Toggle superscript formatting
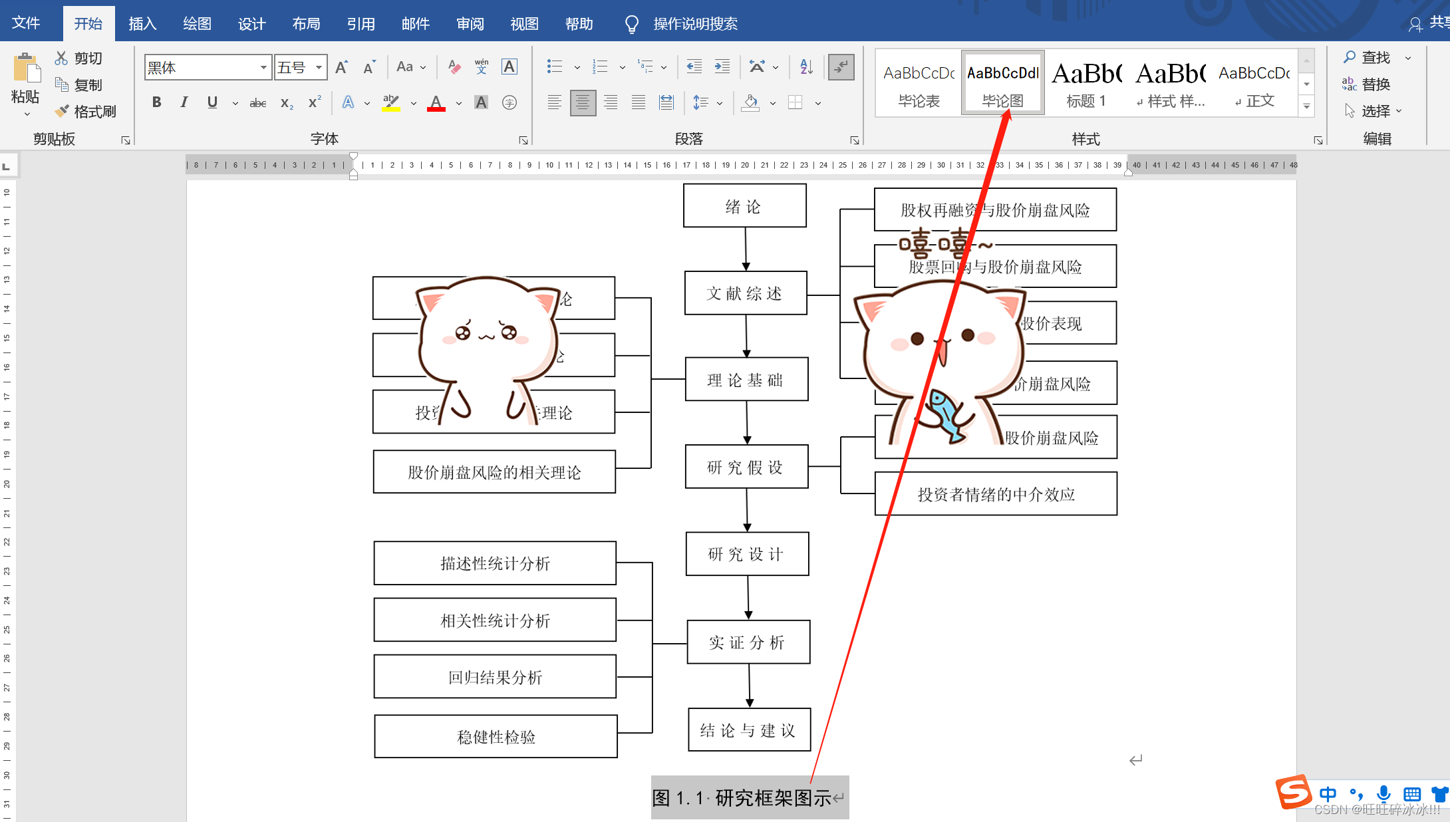 pos(315,102)
